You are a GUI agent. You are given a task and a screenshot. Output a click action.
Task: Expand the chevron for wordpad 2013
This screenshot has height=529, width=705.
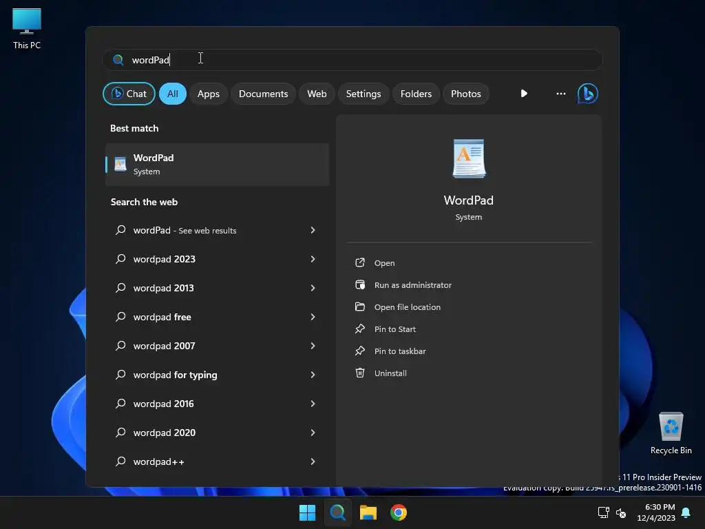(313, 288)
